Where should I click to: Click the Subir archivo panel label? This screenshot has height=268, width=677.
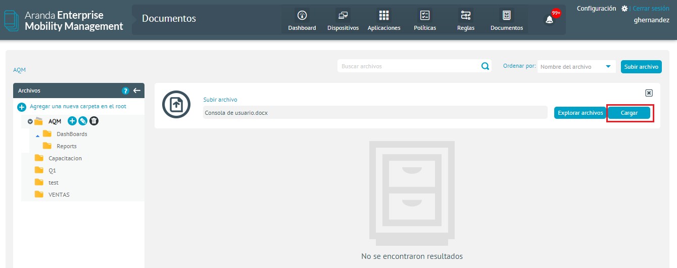[220, 100]
